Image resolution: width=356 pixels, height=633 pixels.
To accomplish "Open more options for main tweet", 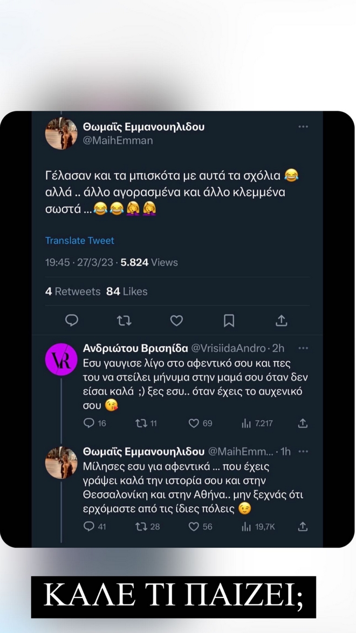I will 303,127.
